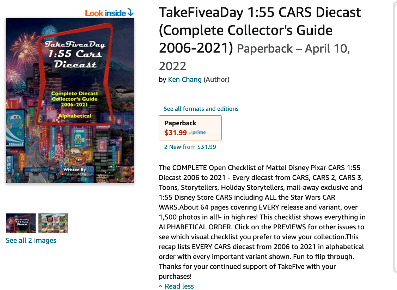Click the Look inside arrow icon

[x=130, y=12]
